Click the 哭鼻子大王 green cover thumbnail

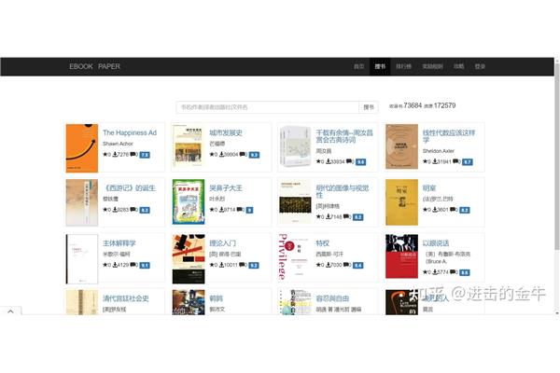(x=189, y=201)
